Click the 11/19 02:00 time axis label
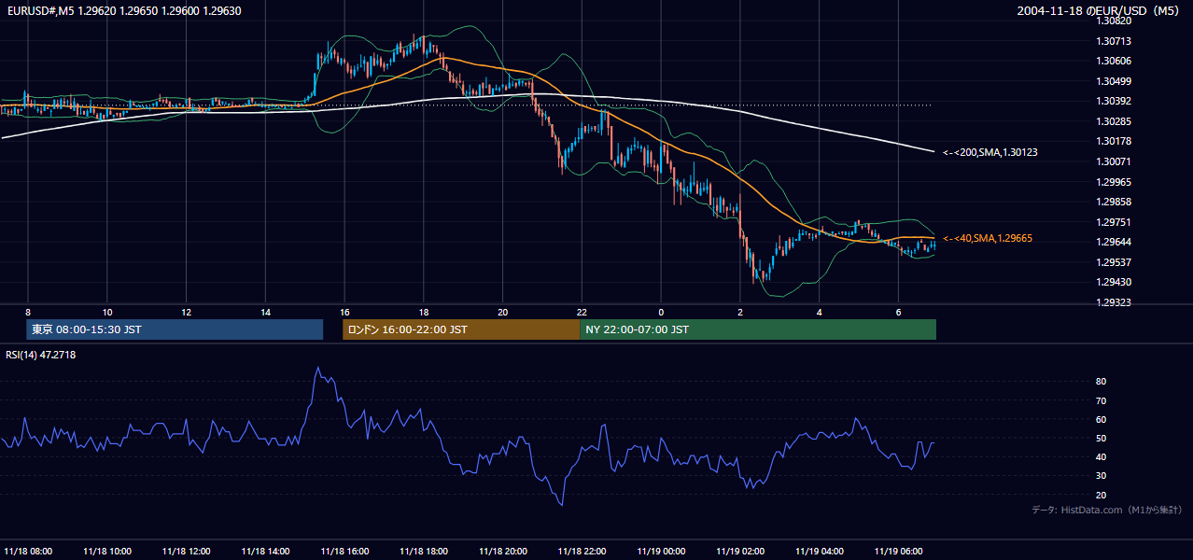 (740, 551)
